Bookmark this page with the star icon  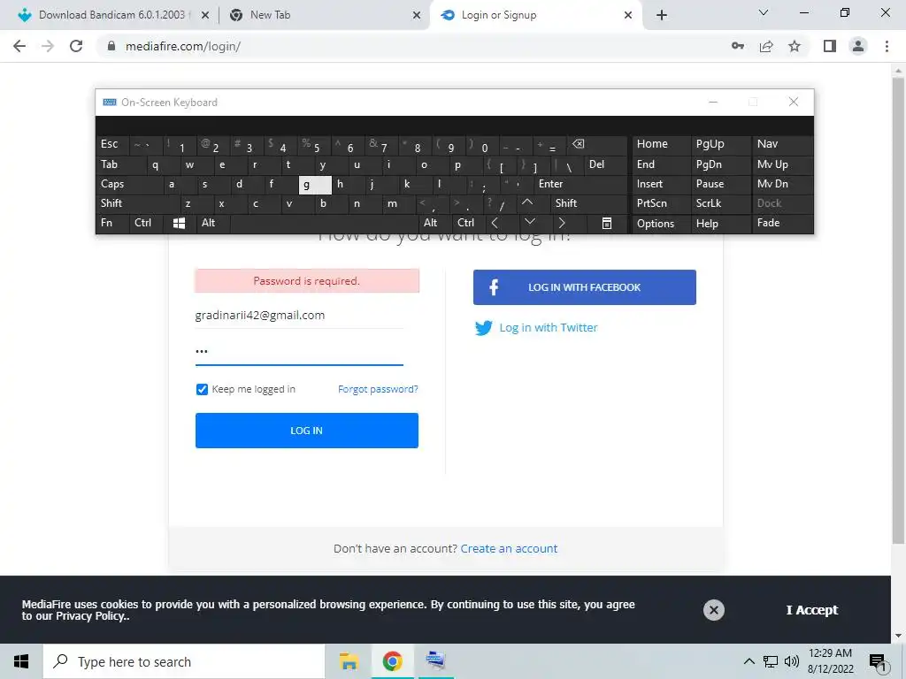coord(795,46)
